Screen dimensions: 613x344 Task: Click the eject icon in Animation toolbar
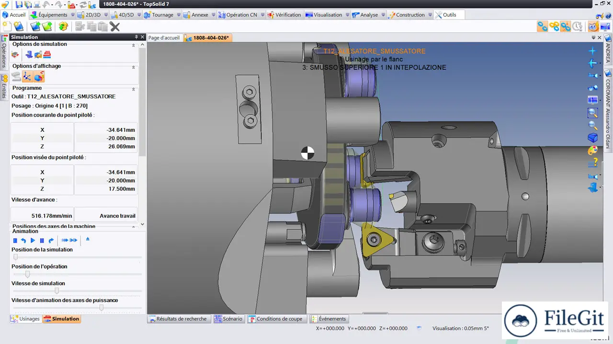tap(88, 239)
